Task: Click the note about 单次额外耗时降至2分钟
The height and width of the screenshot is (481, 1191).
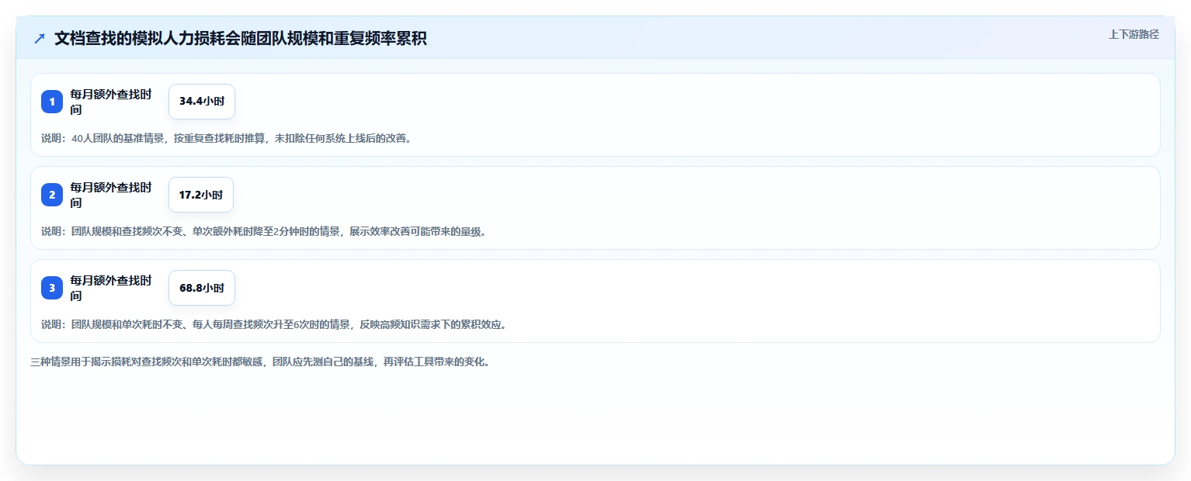Action: (264, 231)
